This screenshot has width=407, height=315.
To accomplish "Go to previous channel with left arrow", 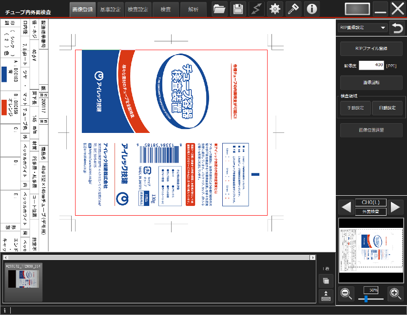I will coord(347,207).
